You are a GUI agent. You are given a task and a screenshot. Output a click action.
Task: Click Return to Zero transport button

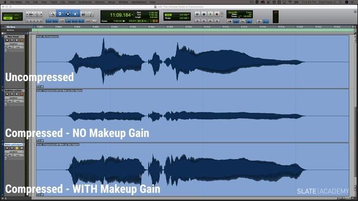(x=197, y=21)
